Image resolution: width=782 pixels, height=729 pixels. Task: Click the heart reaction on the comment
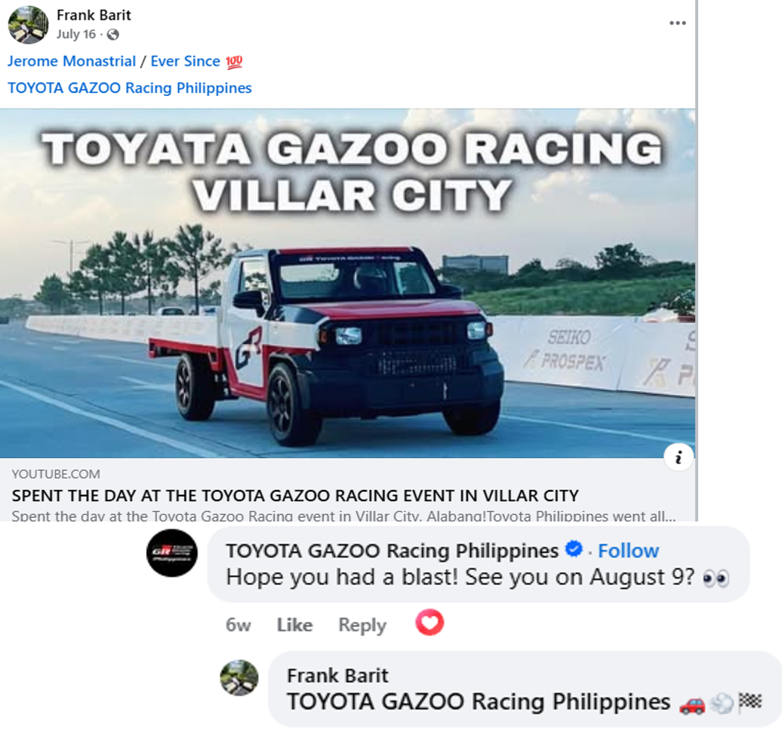(429, 623)
